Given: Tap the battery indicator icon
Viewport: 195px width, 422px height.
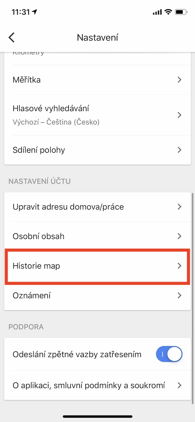Looking at the screenshot, I should click(181, 12).
